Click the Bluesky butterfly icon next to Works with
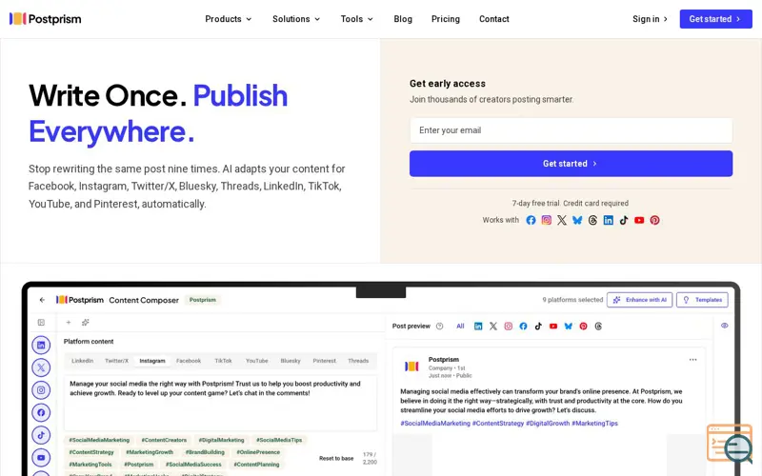The height and width of the screenshot is (476, 762). [x=577, y=220]
